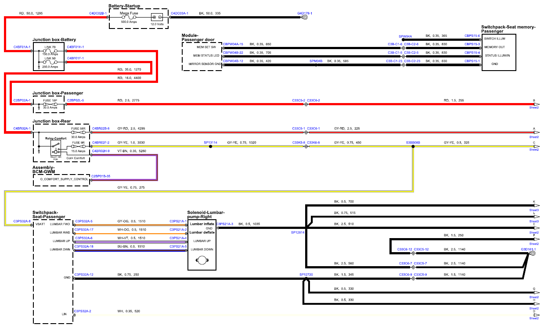Screen dimensions: 544x328
Task: Click the G4D178-1 ground symbol
Action: click(x=304, y=18)
